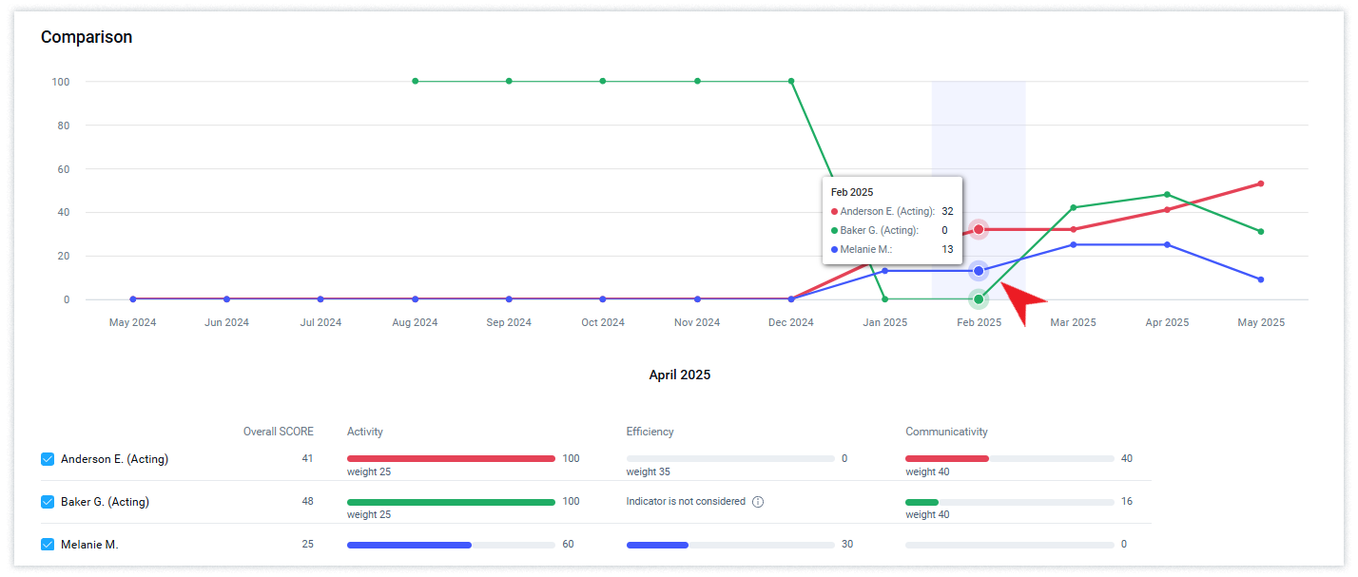The width and height of the screenshot is (1358, 577).
Task: Select the red Anderson point at Feb 2025
Action: pos(979,229)
